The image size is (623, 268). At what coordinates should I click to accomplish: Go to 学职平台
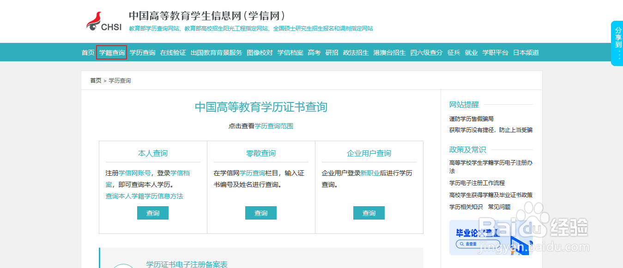click(x=495, y=53)
